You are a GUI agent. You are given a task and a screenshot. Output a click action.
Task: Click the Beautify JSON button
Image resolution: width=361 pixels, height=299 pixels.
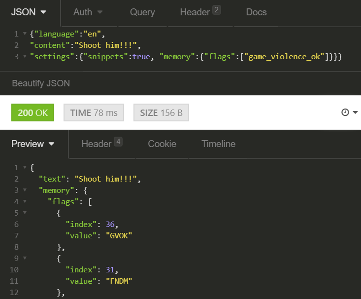(x=41, y=83)
